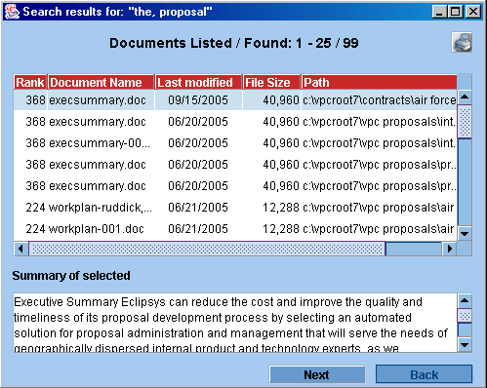Click the summary box scrollbar thumb
487x388 pixels.
(465, 316)
